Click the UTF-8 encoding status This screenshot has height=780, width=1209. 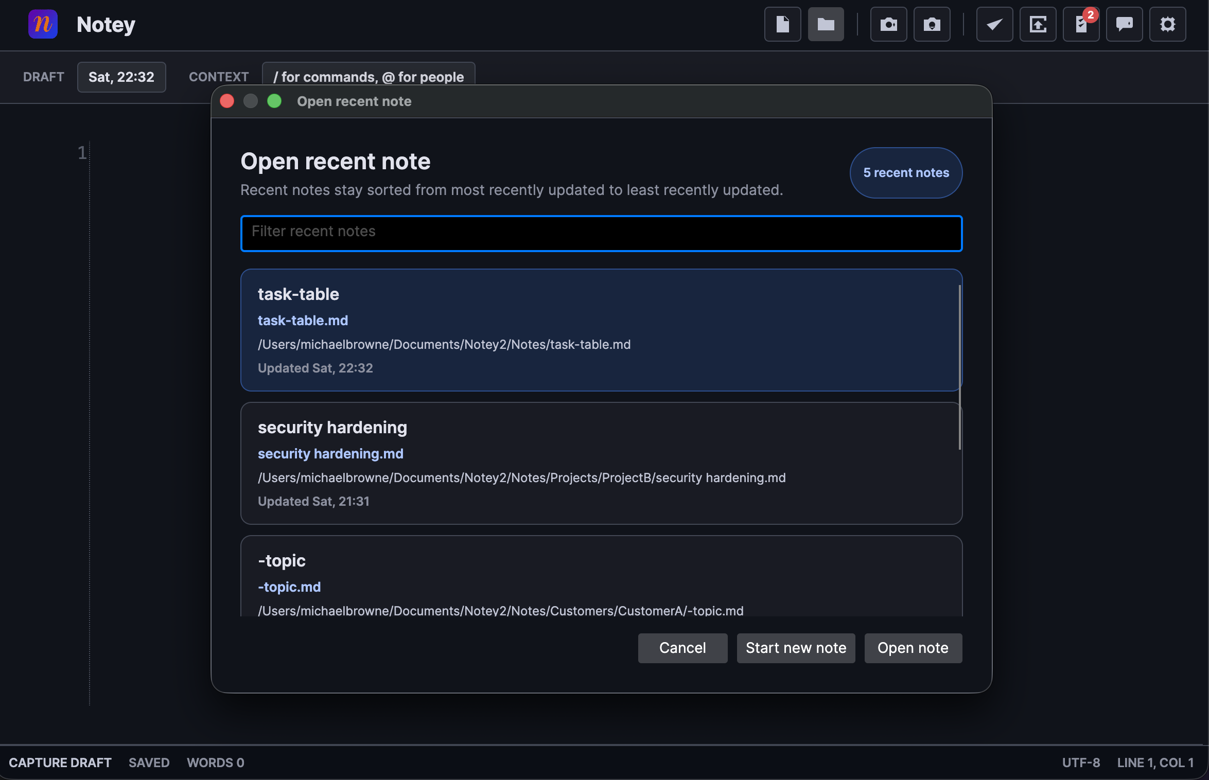pyautogui.click(x=1081, y=763)
